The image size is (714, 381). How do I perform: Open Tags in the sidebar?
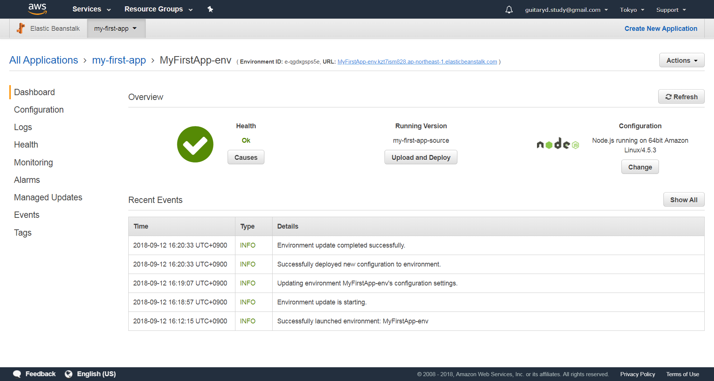tap(23, 233)
